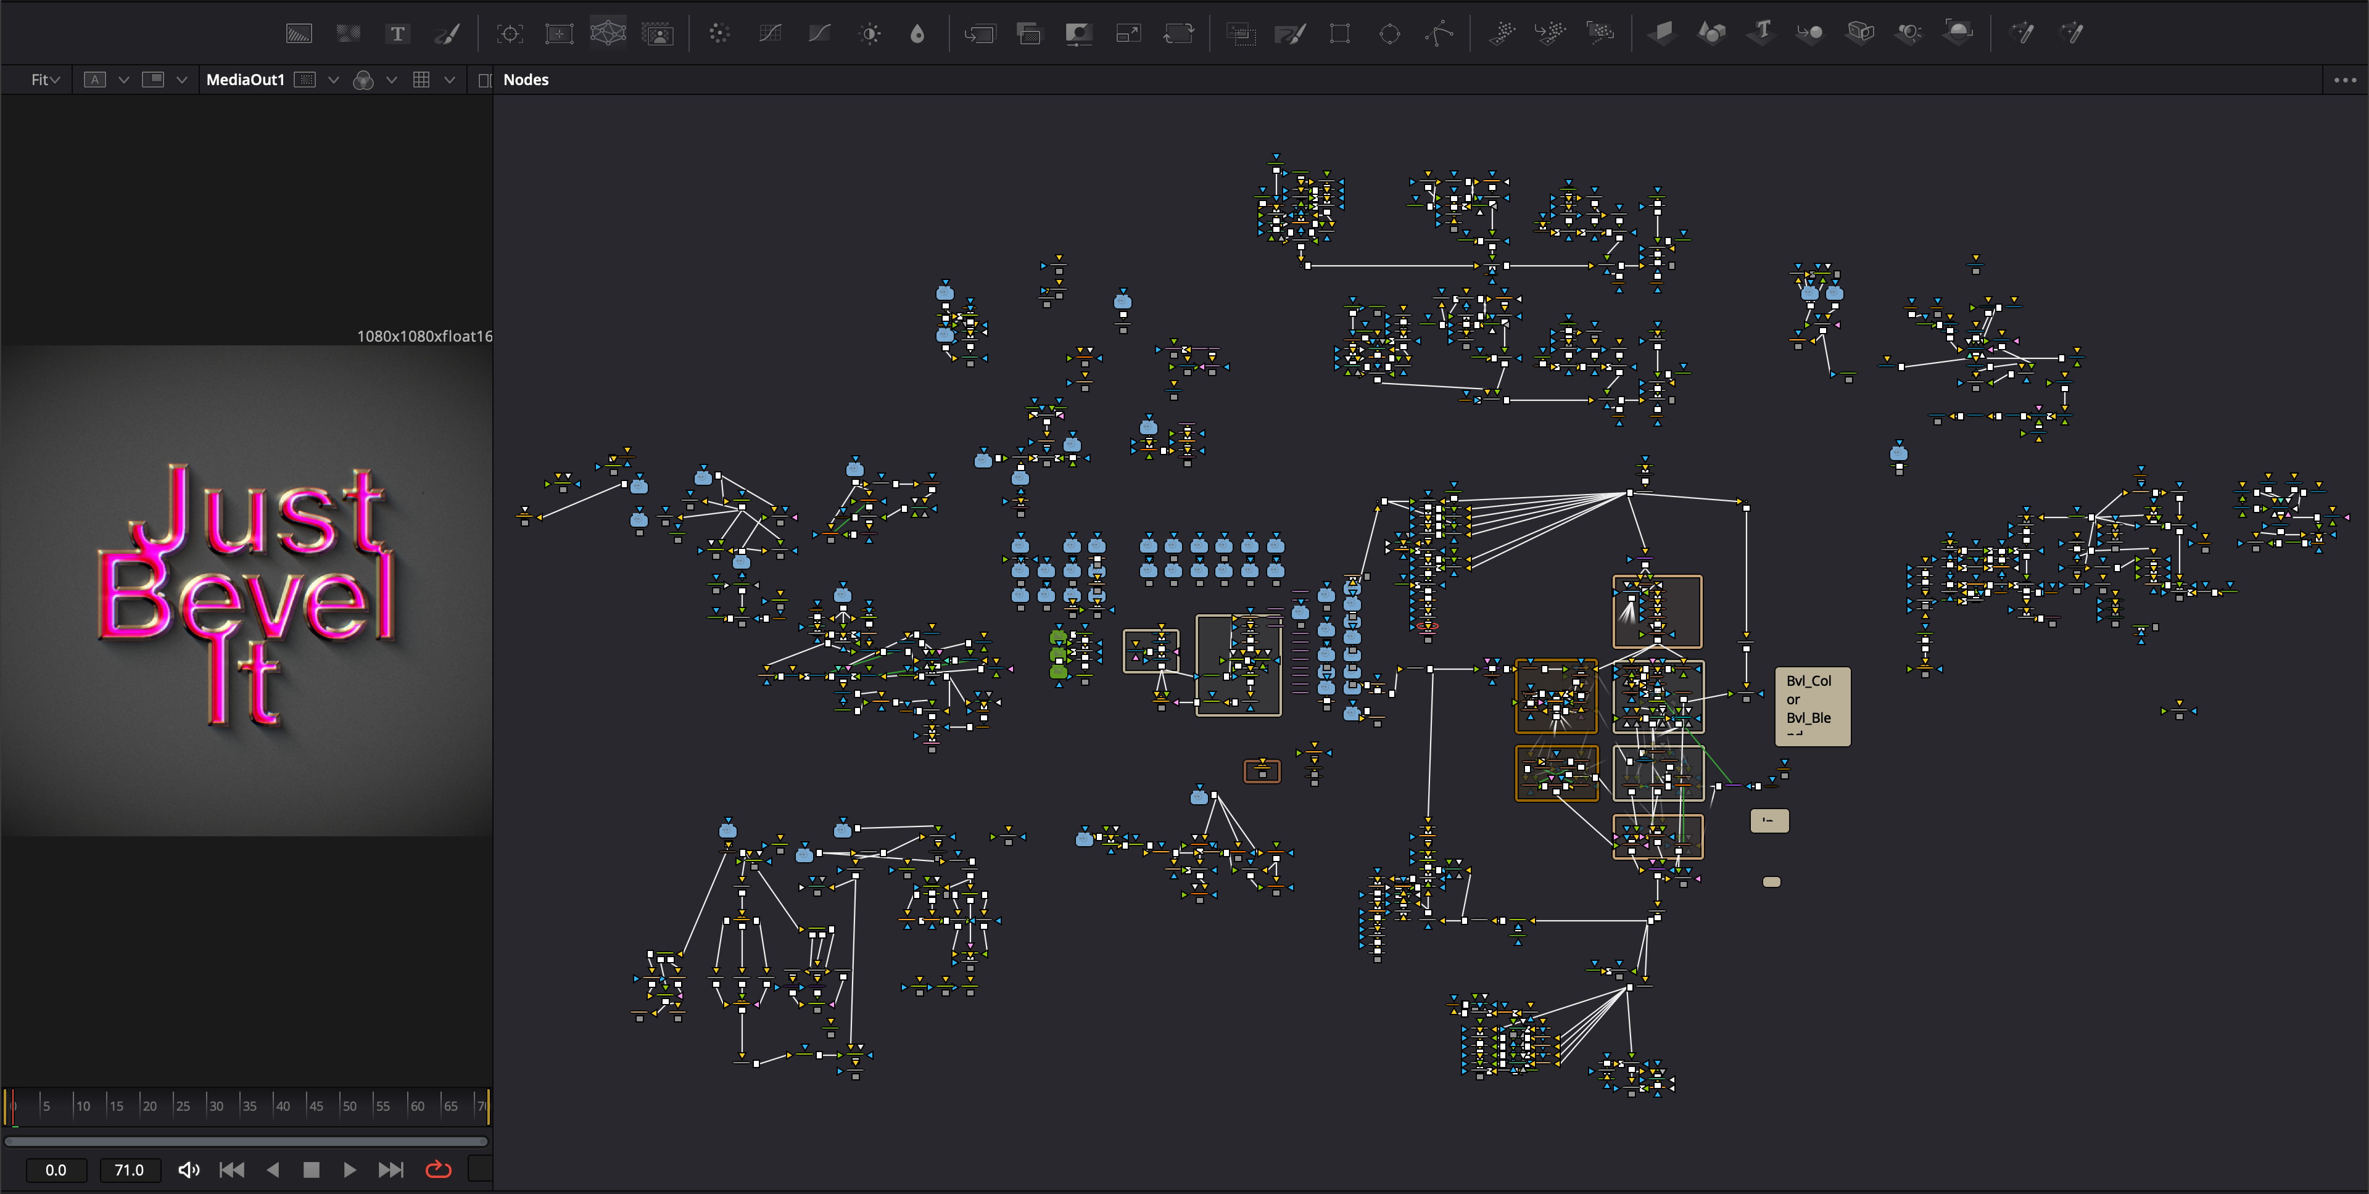This screenshot has width=2369, height=1194.
Task: Select the Bvl_Color sticky note
Action: coord(1812,706)
